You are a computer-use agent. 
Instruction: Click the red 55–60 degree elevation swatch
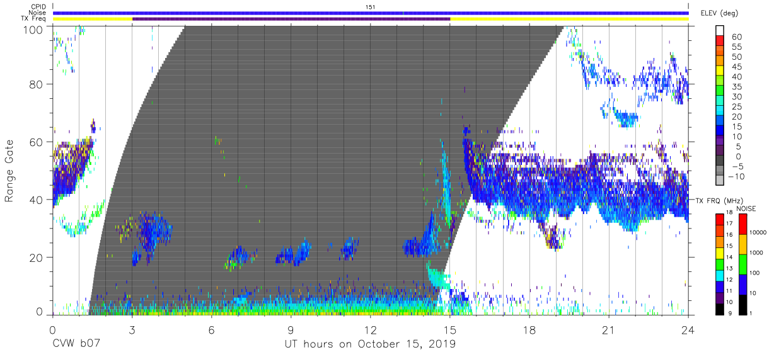click(720, 42)
